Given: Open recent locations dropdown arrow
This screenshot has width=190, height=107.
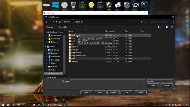Looking at the screenshot, I should pyautogui.click(x=54, y=22).
